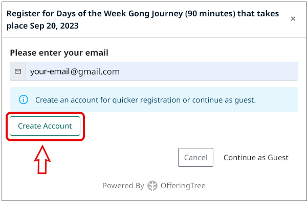Click the red arrow pointing at Create Account
The image size is (308, 202).
point(42,160)
